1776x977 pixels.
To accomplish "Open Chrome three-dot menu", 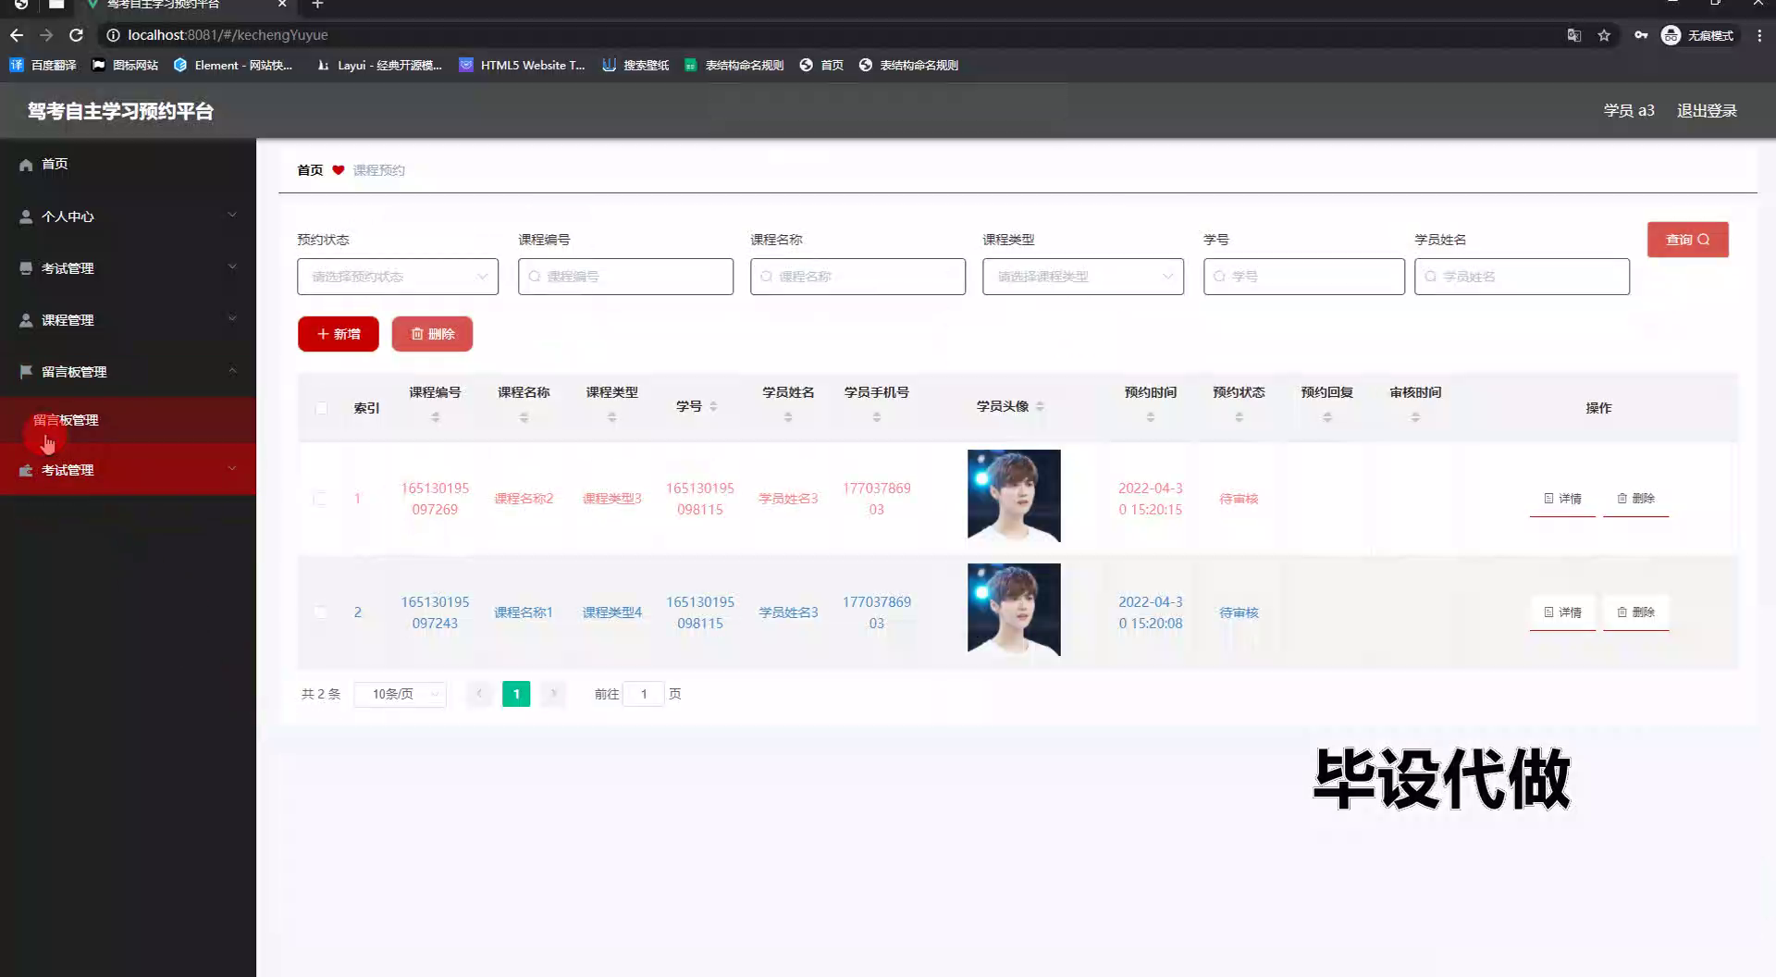I will tap(1759, 35).
